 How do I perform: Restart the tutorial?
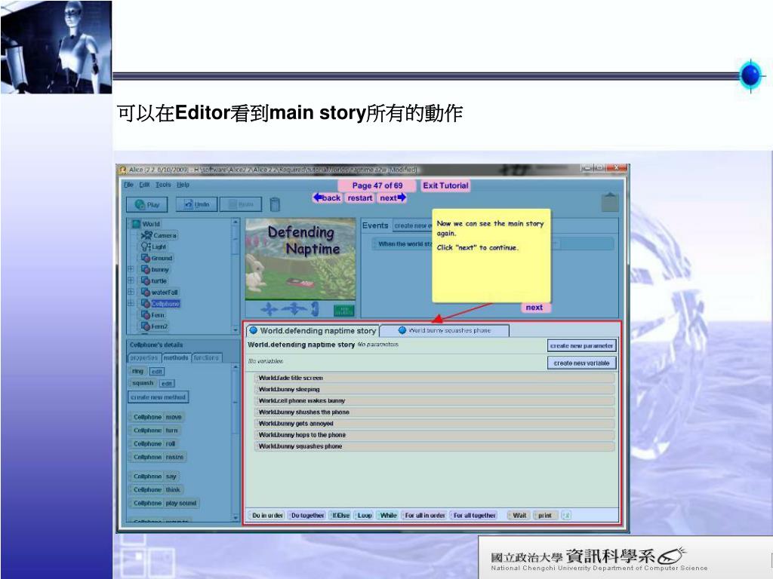point(360,198)
